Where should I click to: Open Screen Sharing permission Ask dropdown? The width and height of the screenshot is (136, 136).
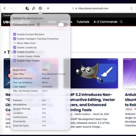tap(44, 109)
